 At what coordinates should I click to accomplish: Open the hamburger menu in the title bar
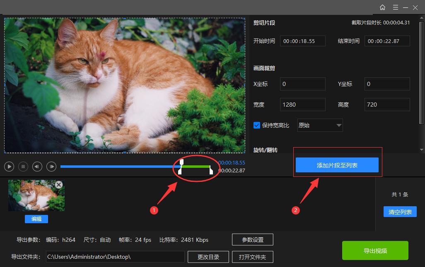(395, 7)
